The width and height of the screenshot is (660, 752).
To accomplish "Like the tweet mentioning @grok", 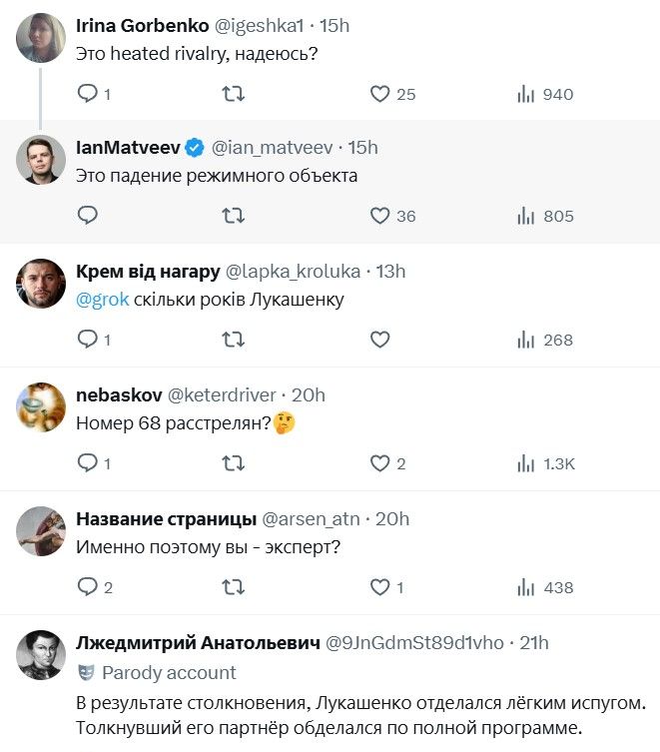I will (380, 340).
